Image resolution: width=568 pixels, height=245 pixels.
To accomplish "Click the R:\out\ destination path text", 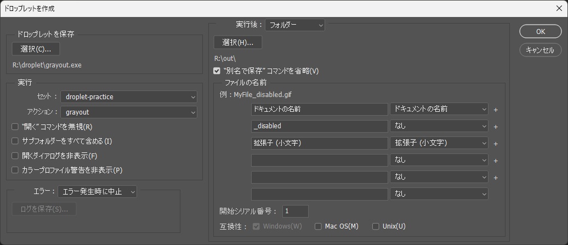I will [x=225, y=58].
